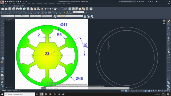This screenshot has width=171, height=96.
Task: Click the MODEL space button
Action: coord(123,91)
